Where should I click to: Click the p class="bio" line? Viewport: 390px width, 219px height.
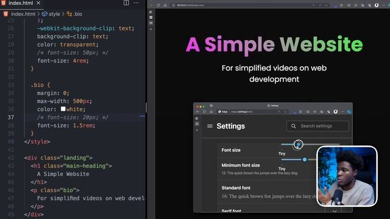coord(55,190)
